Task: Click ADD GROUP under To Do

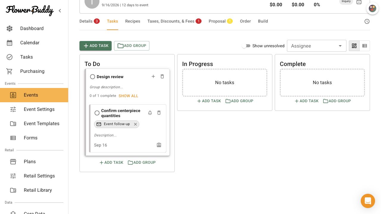Action: point(142,163)
